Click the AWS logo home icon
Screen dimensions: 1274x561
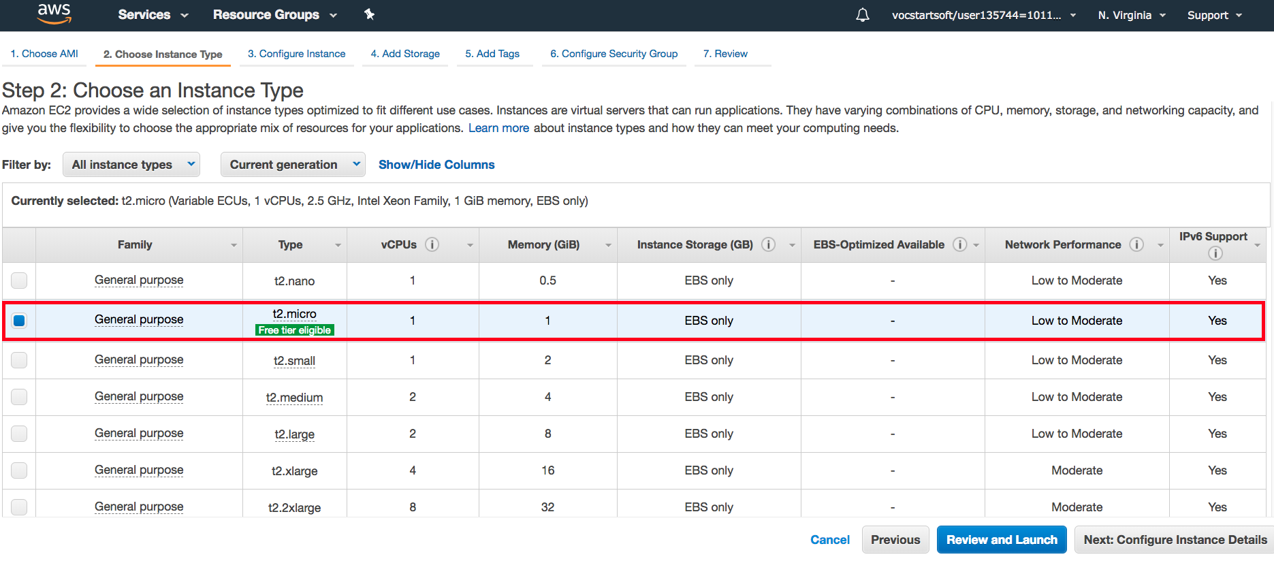click(54, 14)
